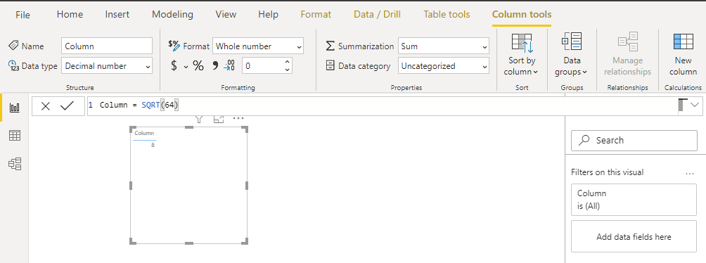Click Add data fields here well

634,236
